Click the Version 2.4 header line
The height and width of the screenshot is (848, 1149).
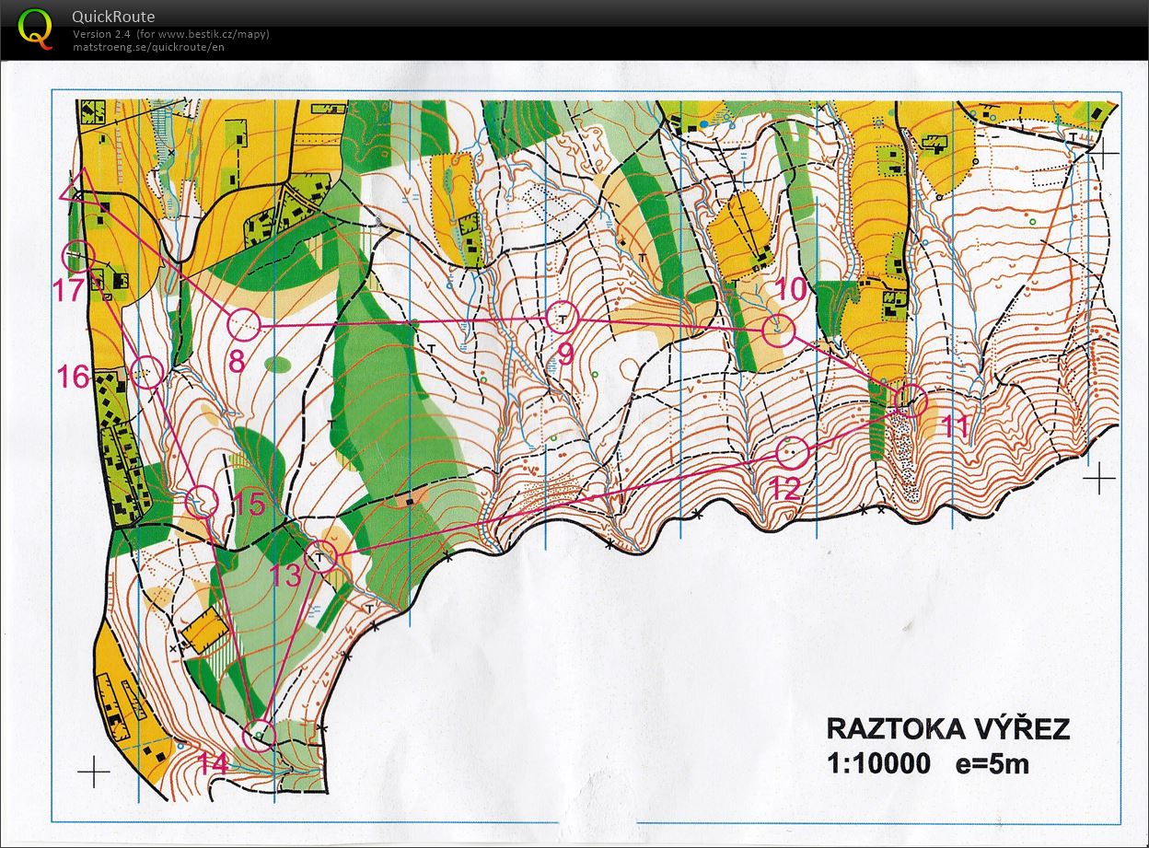171,34
